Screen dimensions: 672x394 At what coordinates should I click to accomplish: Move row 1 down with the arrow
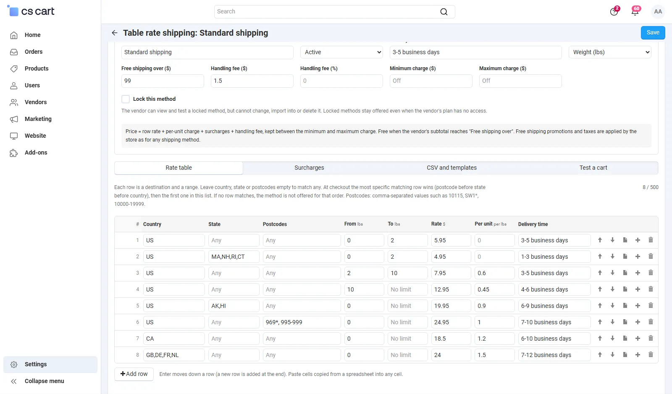coord(612,240)
